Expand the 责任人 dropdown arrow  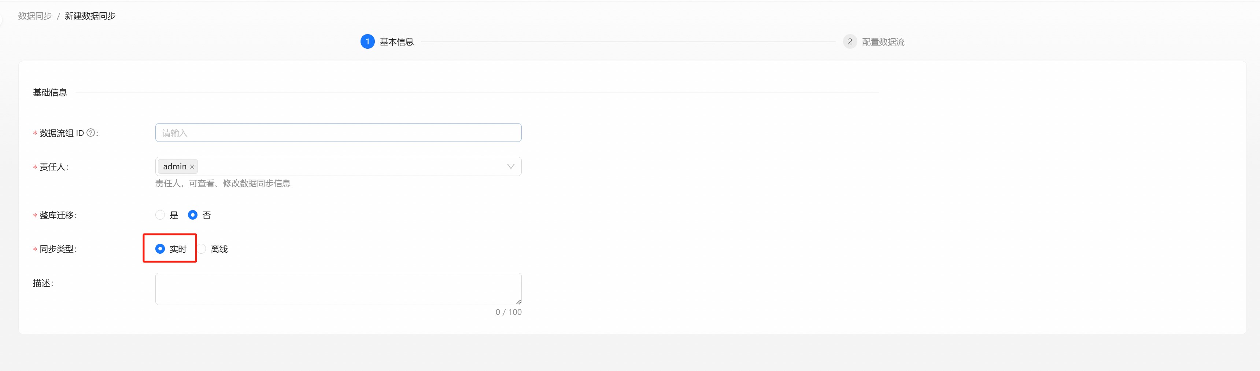(x=511, y=166)
